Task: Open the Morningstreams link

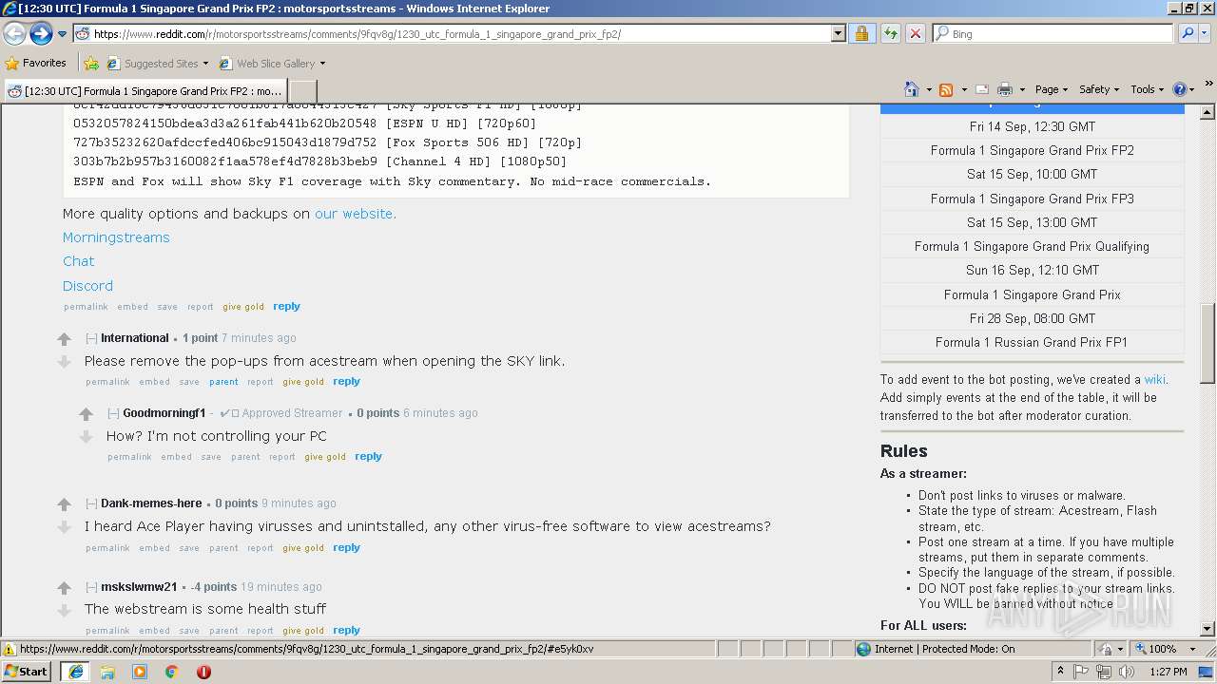Action: coord(116,237)
